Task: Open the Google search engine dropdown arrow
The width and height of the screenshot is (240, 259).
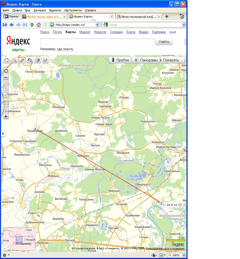Action: coord(184,25)
